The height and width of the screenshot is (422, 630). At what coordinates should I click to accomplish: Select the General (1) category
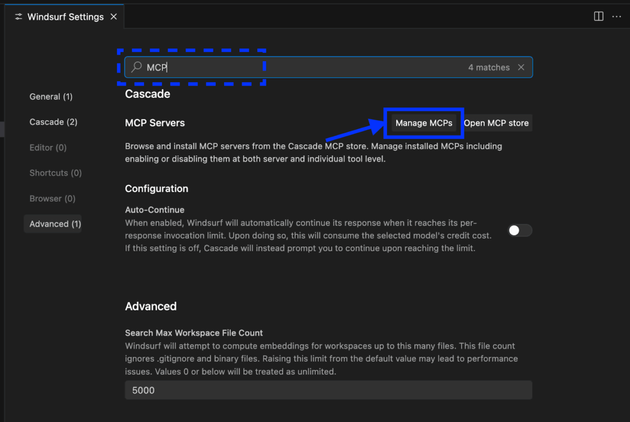[x=51, y=97]
